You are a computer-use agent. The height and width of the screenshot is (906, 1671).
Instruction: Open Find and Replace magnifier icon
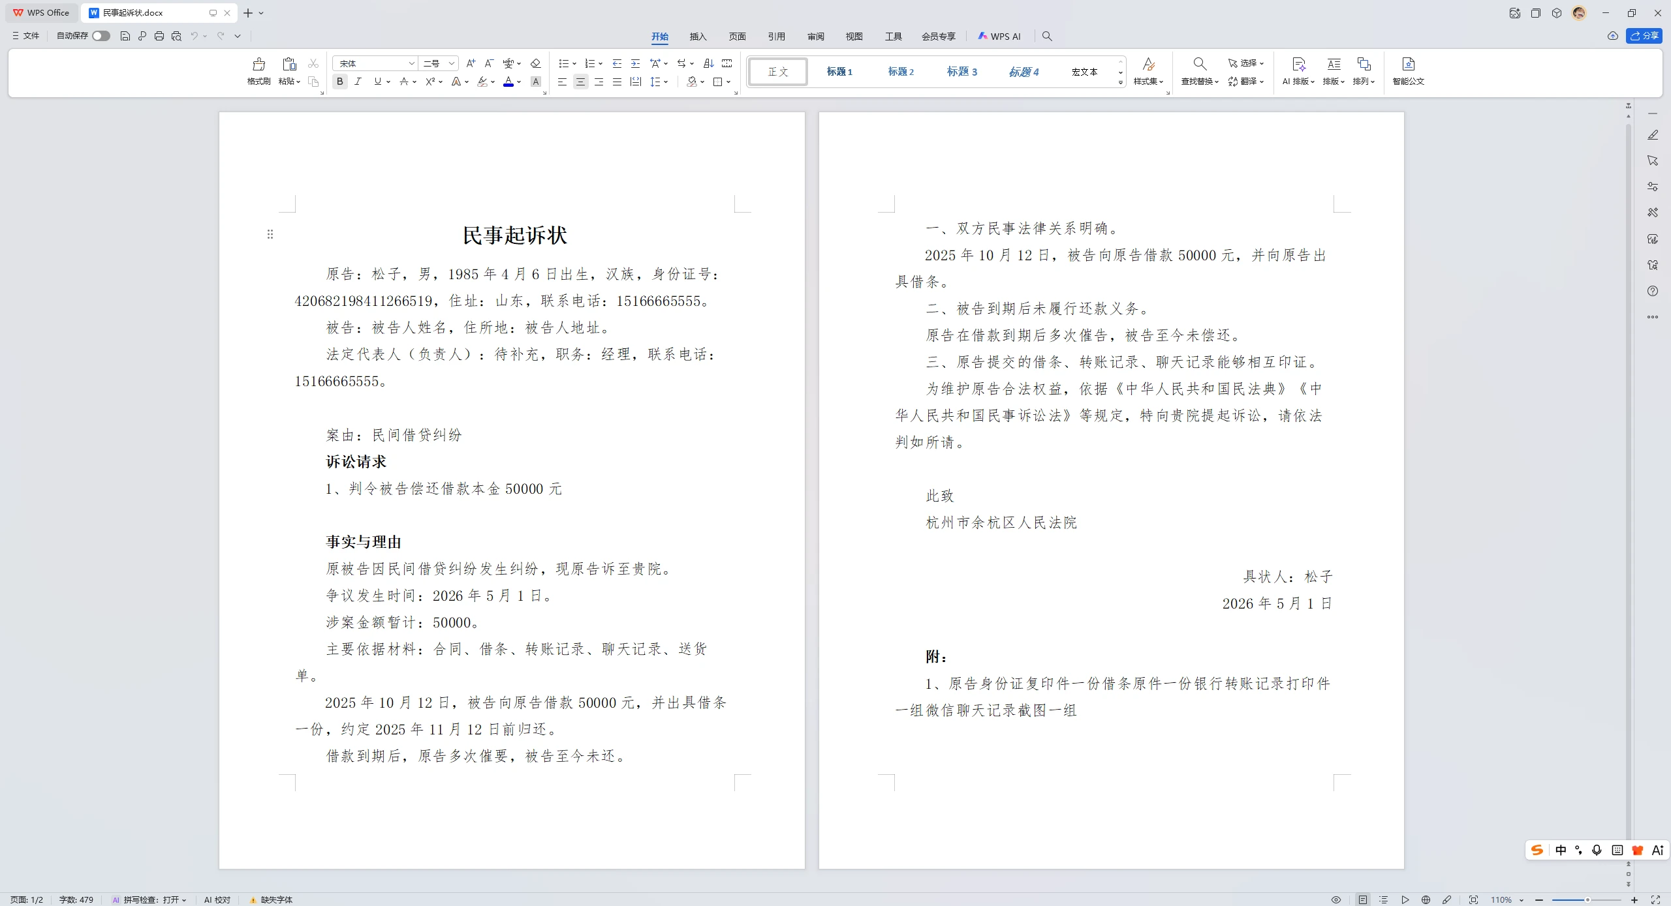(1199, 64)
